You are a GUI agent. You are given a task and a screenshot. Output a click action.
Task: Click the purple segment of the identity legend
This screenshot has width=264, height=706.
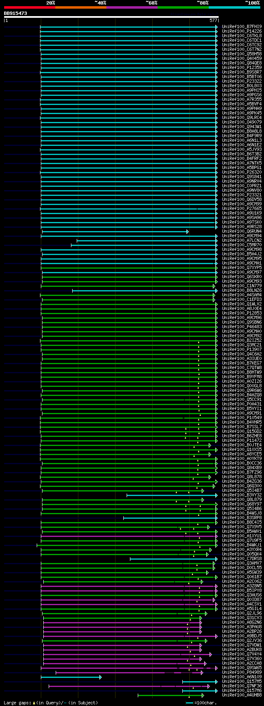click(132, 7)
